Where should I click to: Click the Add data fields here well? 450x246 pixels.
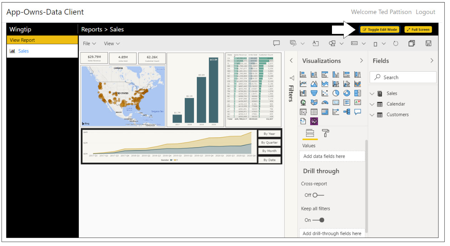click(x=332, y=156)
